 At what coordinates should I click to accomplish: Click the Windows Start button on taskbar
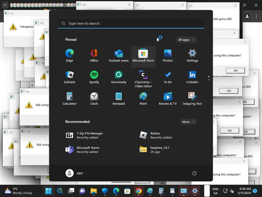[48, 191]
